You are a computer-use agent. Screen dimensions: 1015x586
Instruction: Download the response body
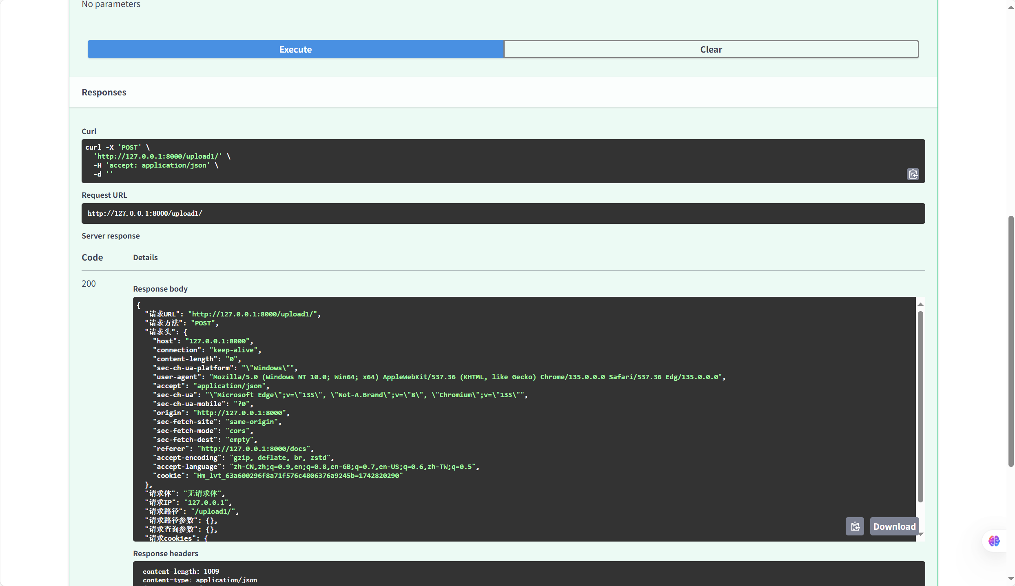894,526
